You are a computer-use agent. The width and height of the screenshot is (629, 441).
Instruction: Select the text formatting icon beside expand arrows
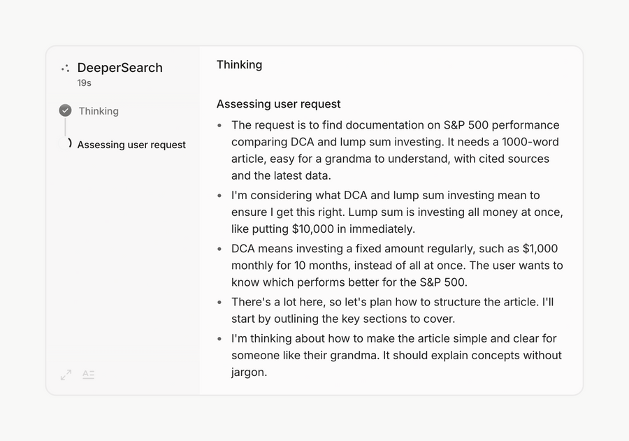(89, 375)
